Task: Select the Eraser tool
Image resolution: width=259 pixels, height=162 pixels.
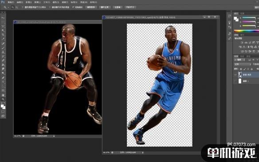Action: (3, 60)
